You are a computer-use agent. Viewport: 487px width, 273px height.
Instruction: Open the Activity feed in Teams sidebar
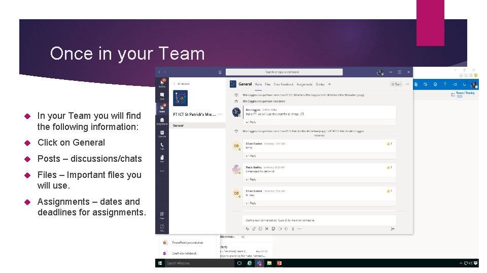pyautogui.click(x=162, y=83)
